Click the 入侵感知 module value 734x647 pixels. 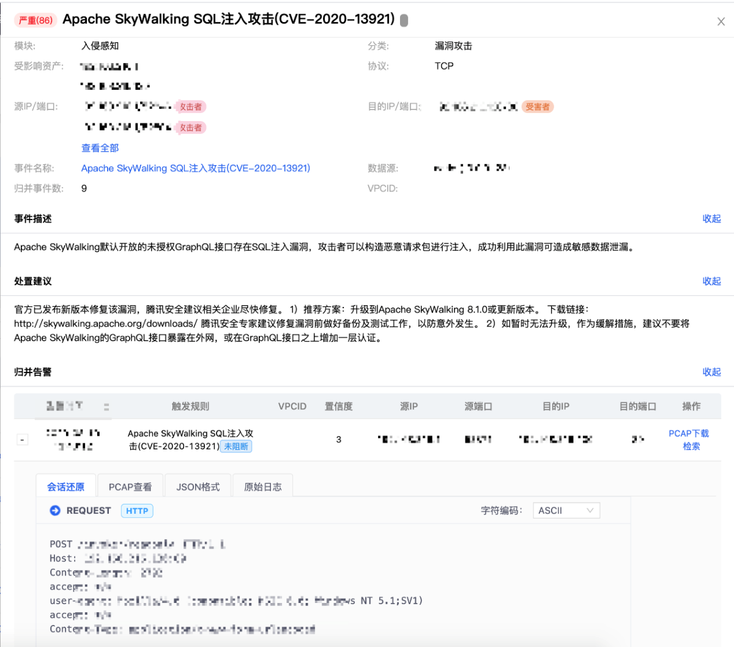click(x=100, y=46)
